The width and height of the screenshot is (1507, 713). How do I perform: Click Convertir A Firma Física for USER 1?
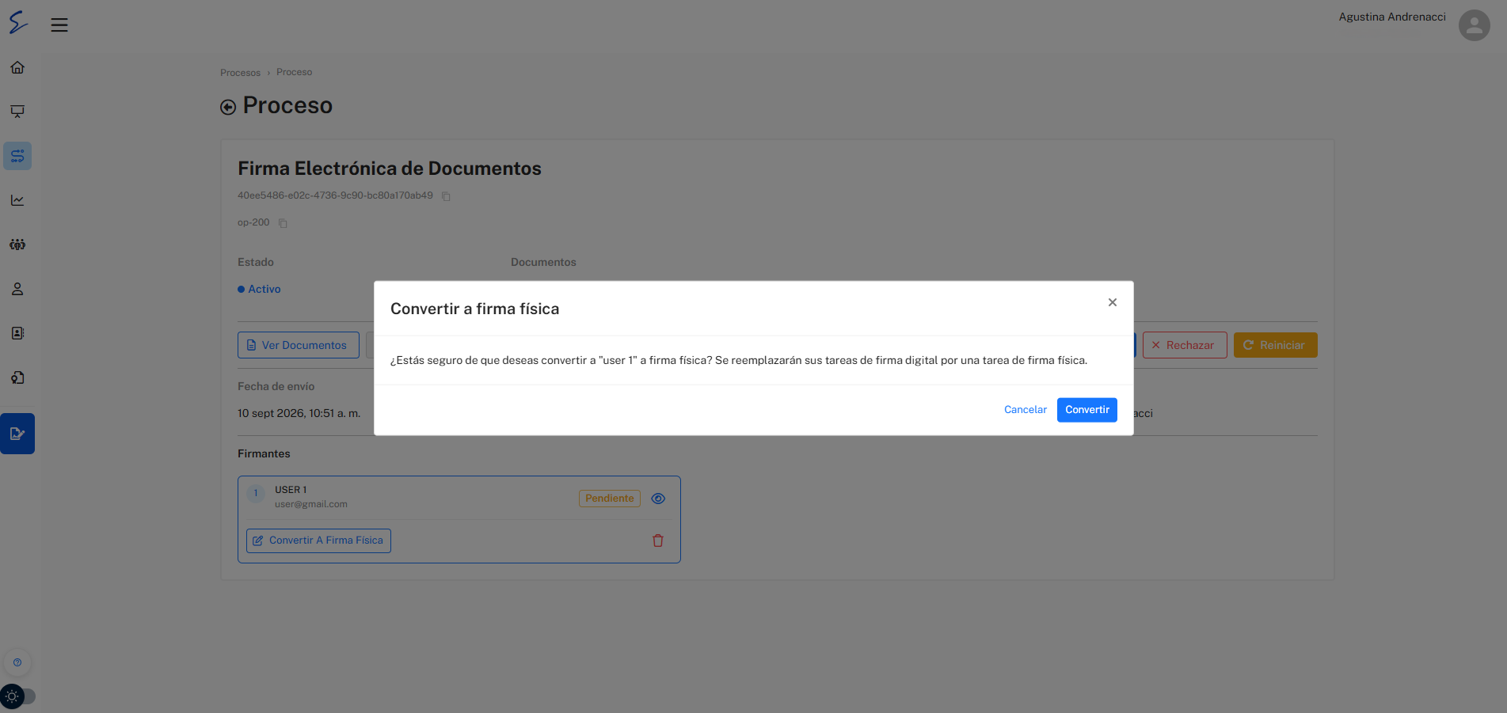[318, 540]
